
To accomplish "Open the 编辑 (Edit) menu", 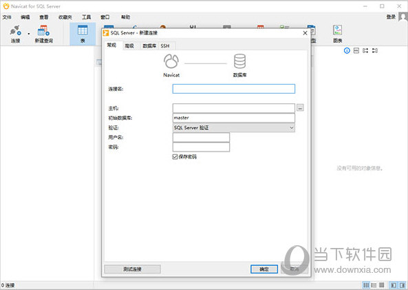I will [x=25, y=17].
